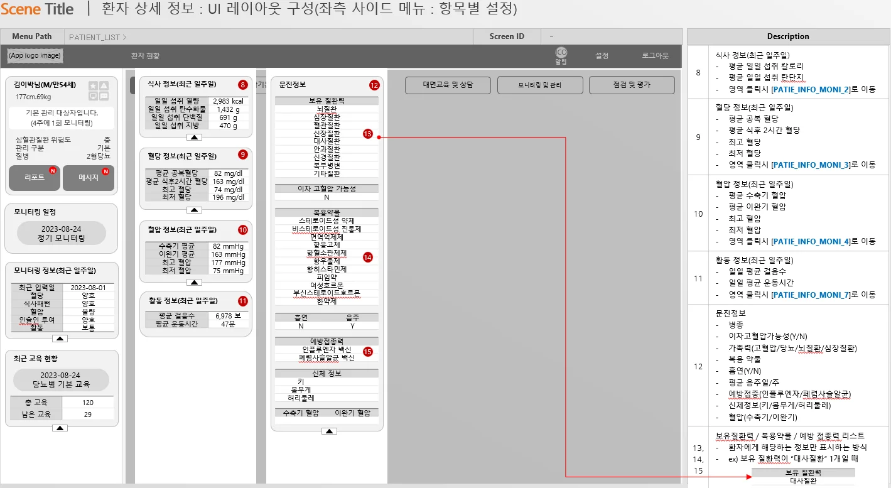Click the App logo image placeholder
891x488 pixels.
(x=35, y=56)
